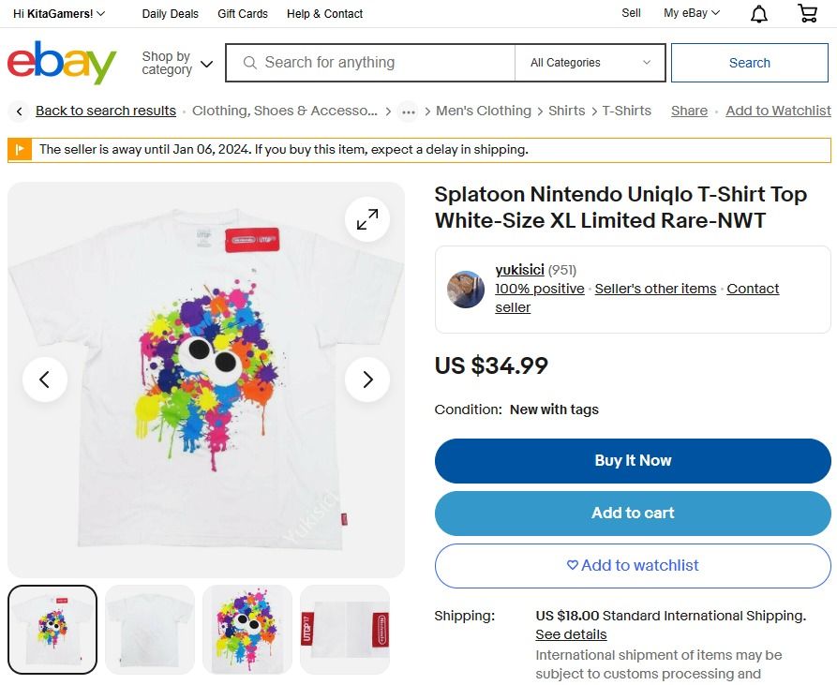
Task: Open the shopping cart icon
Action: coord(807,13)
